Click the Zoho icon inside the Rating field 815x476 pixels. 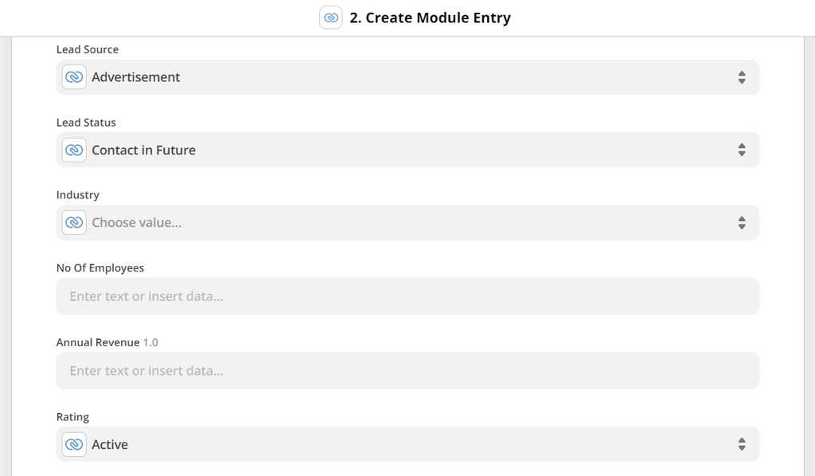(x=73, y=444)
